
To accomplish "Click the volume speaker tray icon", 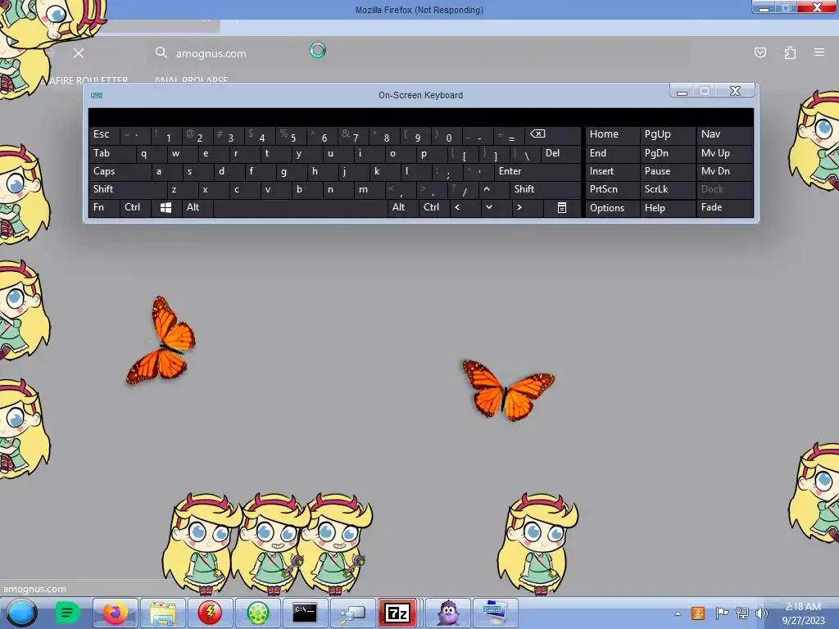I will (x=761, y=613).
